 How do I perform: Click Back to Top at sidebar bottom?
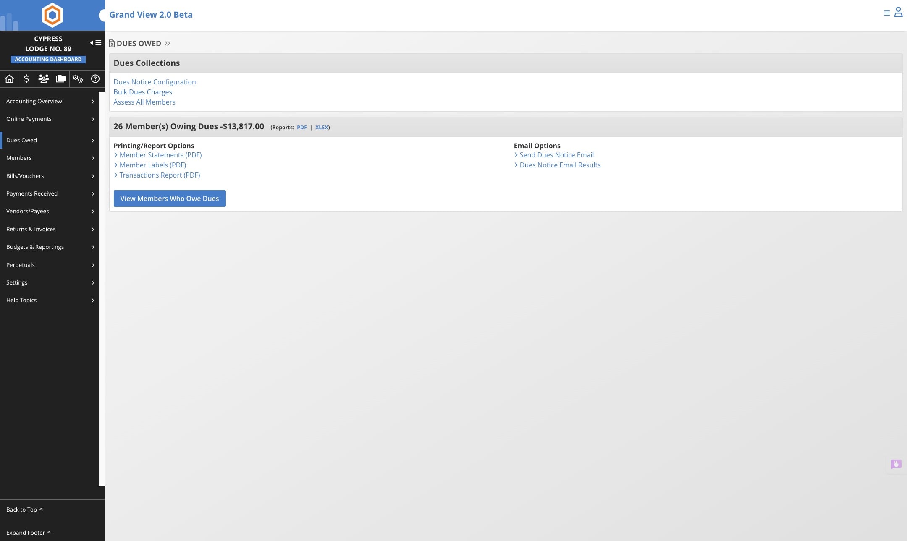coord(24,509)
